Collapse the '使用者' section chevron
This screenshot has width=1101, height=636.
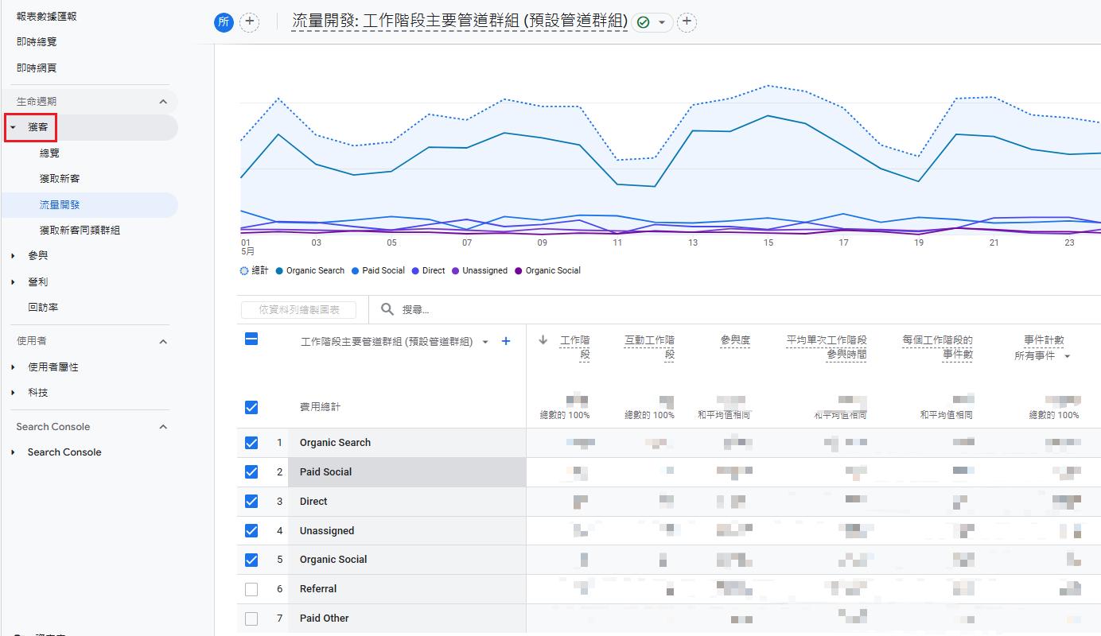point(163,341)
